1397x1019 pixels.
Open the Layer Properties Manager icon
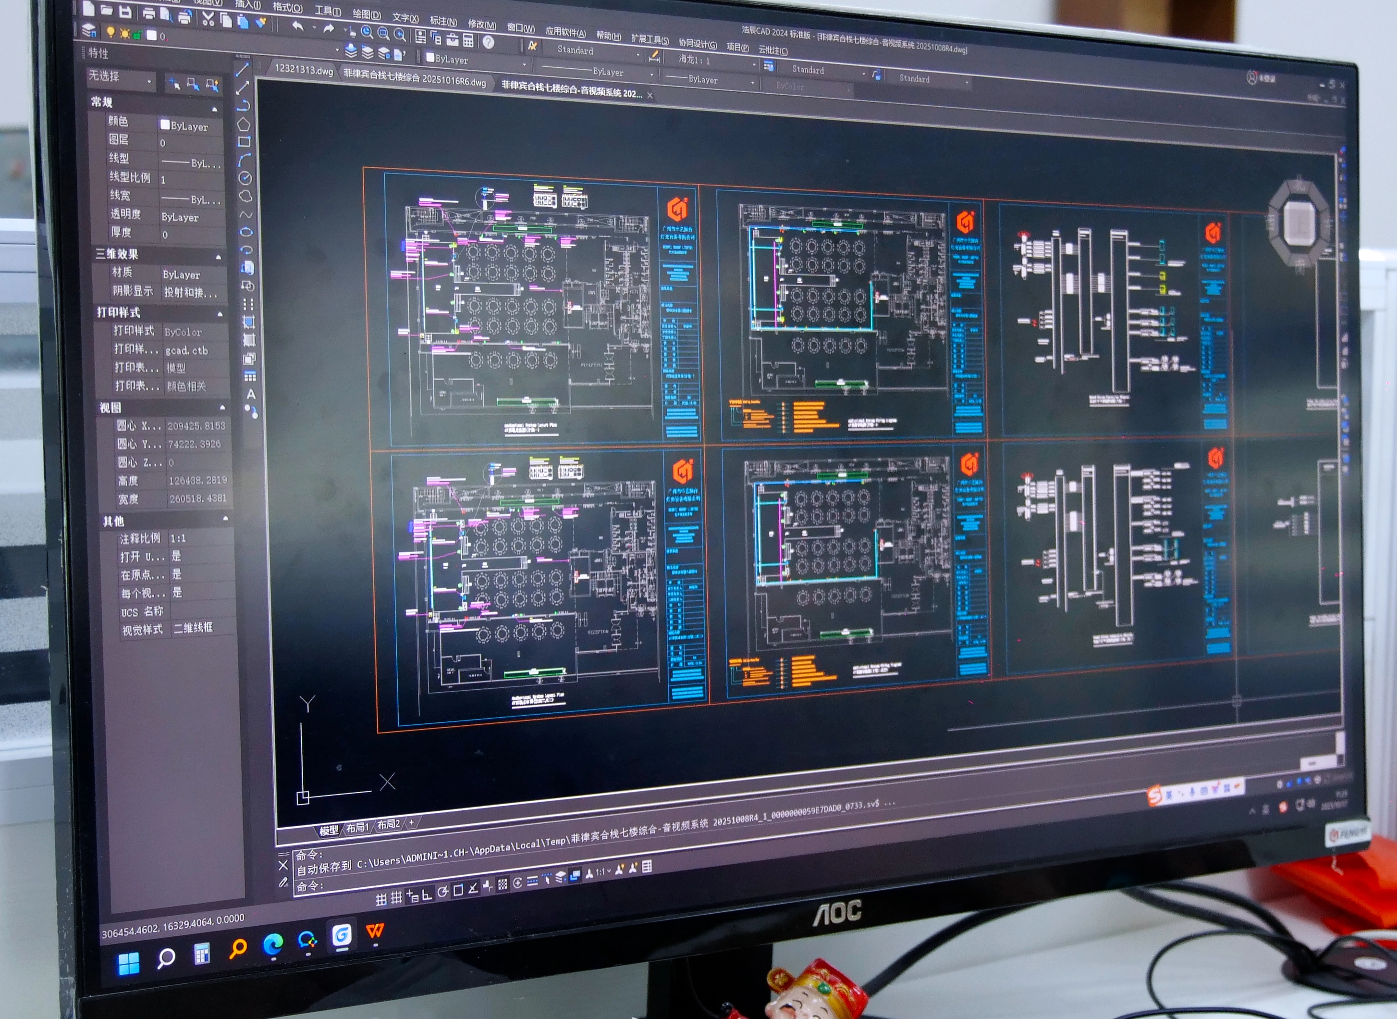(89, 30)
